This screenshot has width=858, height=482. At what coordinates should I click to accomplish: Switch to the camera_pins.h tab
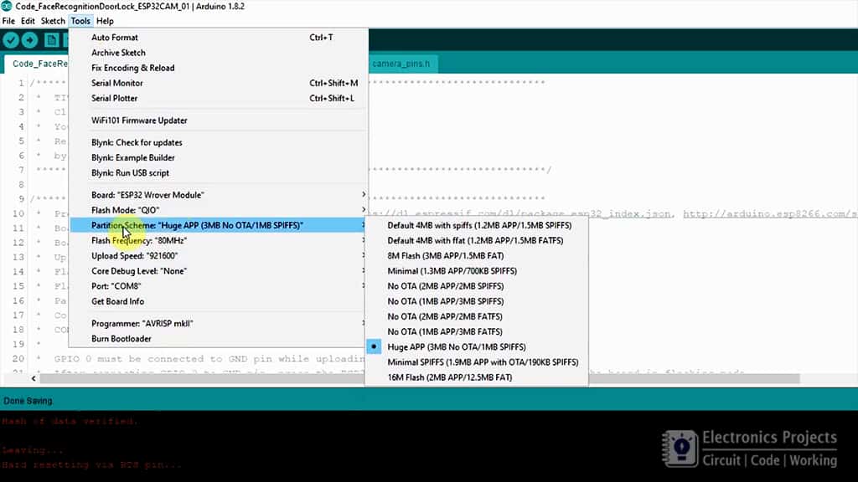[x=401, y=64]
